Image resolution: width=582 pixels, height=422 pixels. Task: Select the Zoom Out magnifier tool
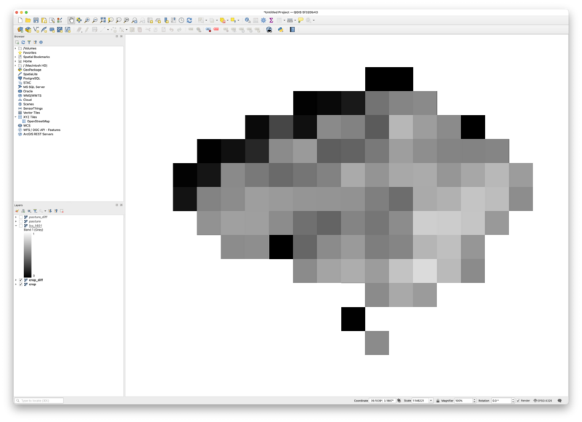click(x=95, y=20)
